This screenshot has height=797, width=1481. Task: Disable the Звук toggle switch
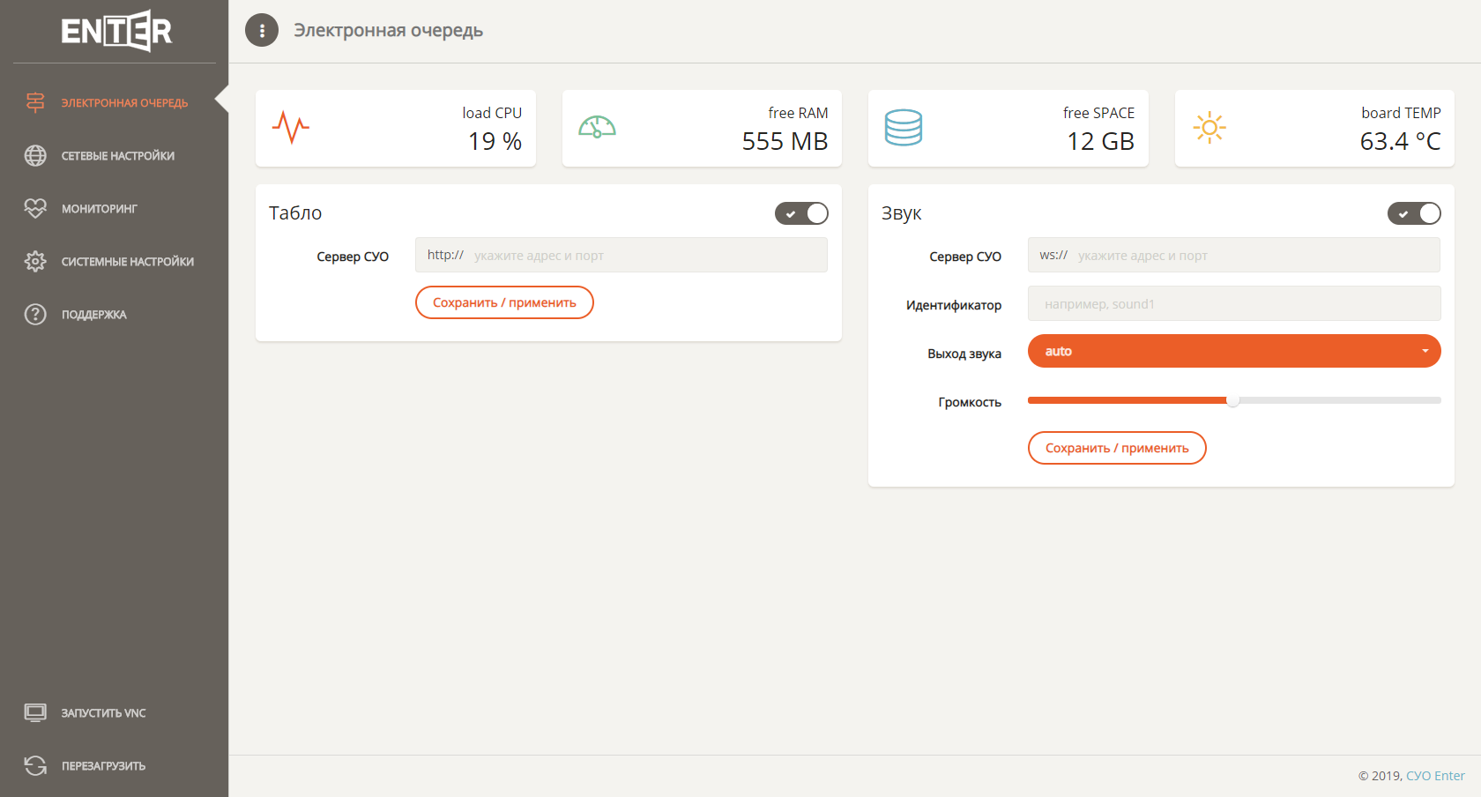pos(1413,213)
